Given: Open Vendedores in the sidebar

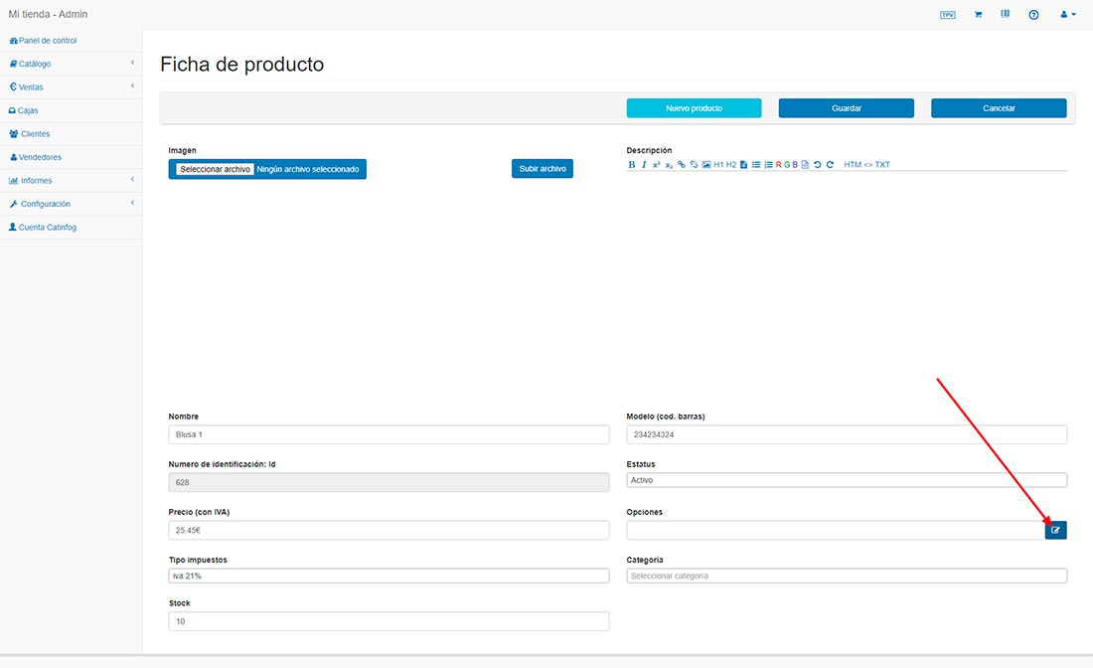Looking at the screenshot, I should click(72, 157).
